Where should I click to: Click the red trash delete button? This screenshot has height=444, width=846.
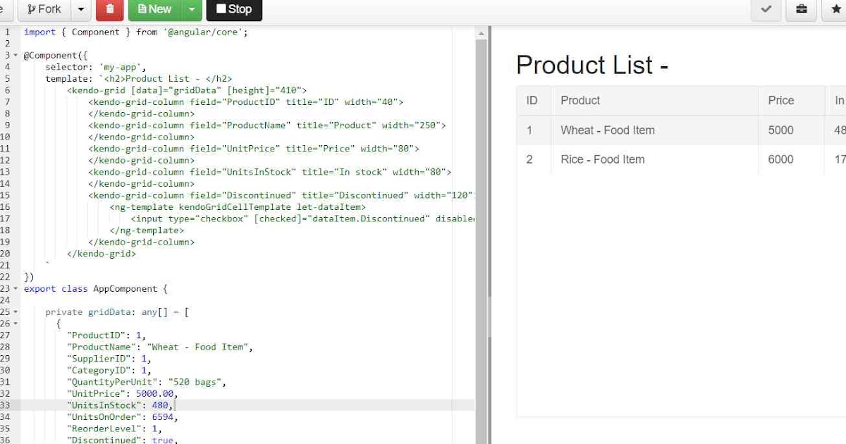[109, 9]
